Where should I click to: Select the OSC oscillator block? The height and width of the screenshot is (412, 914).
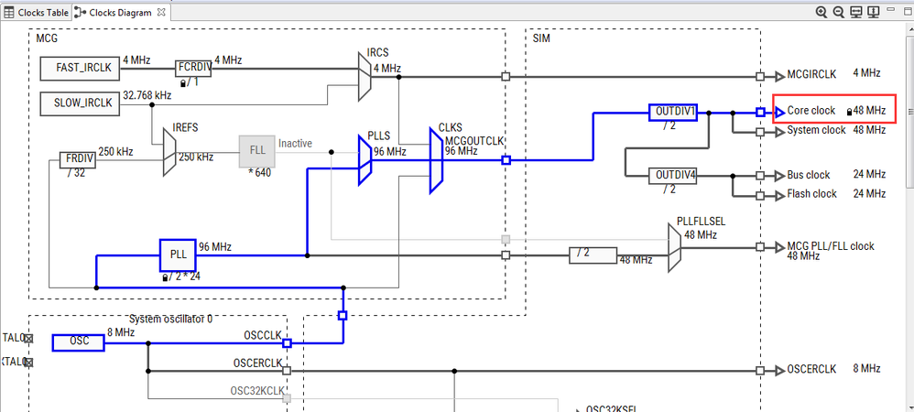pos(78,342)
